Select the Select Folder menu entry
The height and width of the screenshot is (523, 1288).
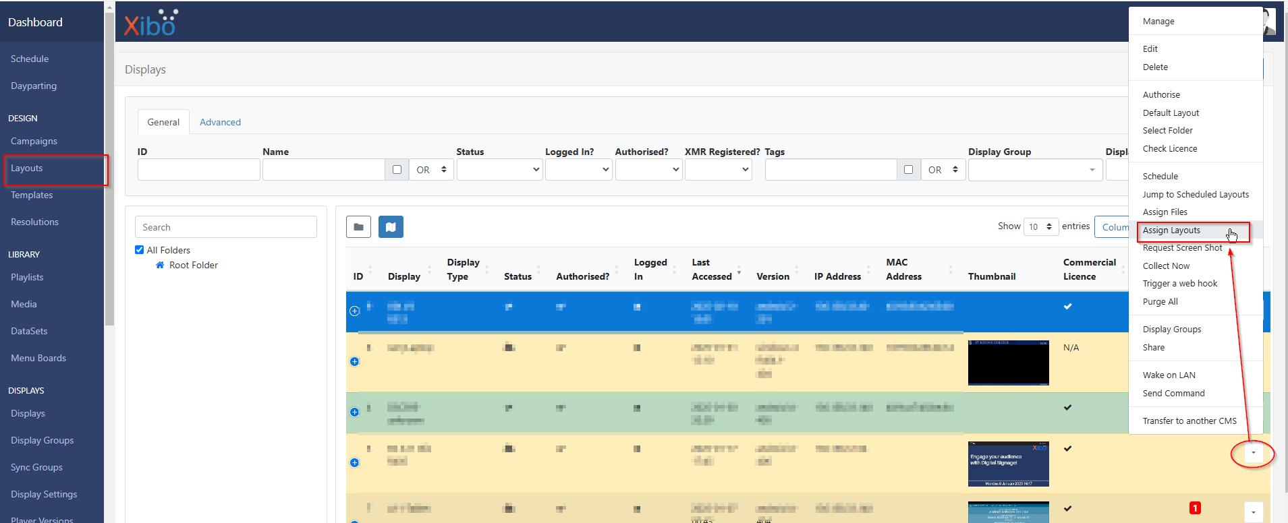click(x=1167, y=131)
